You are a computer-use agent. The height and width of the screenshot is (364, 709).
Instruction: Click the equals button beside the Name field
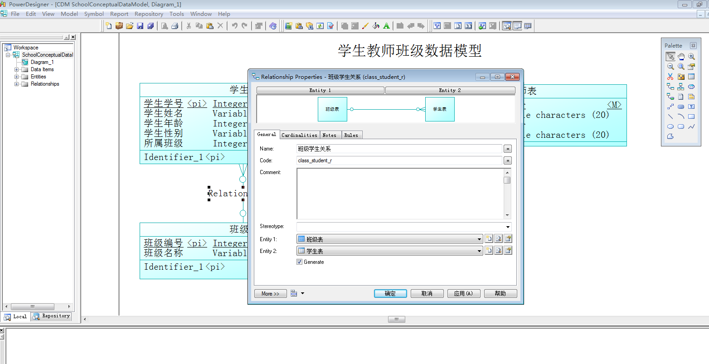(x=508, y=149)
